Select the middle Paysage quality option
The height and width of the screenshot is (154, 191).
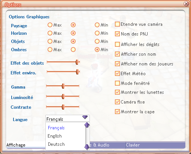(x=73, y=25)
